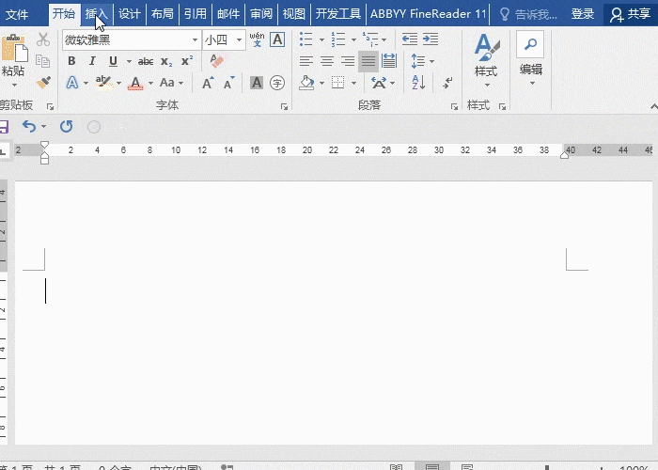Click the 共享 share button
The image size is (658, 470).
(631, 14)
